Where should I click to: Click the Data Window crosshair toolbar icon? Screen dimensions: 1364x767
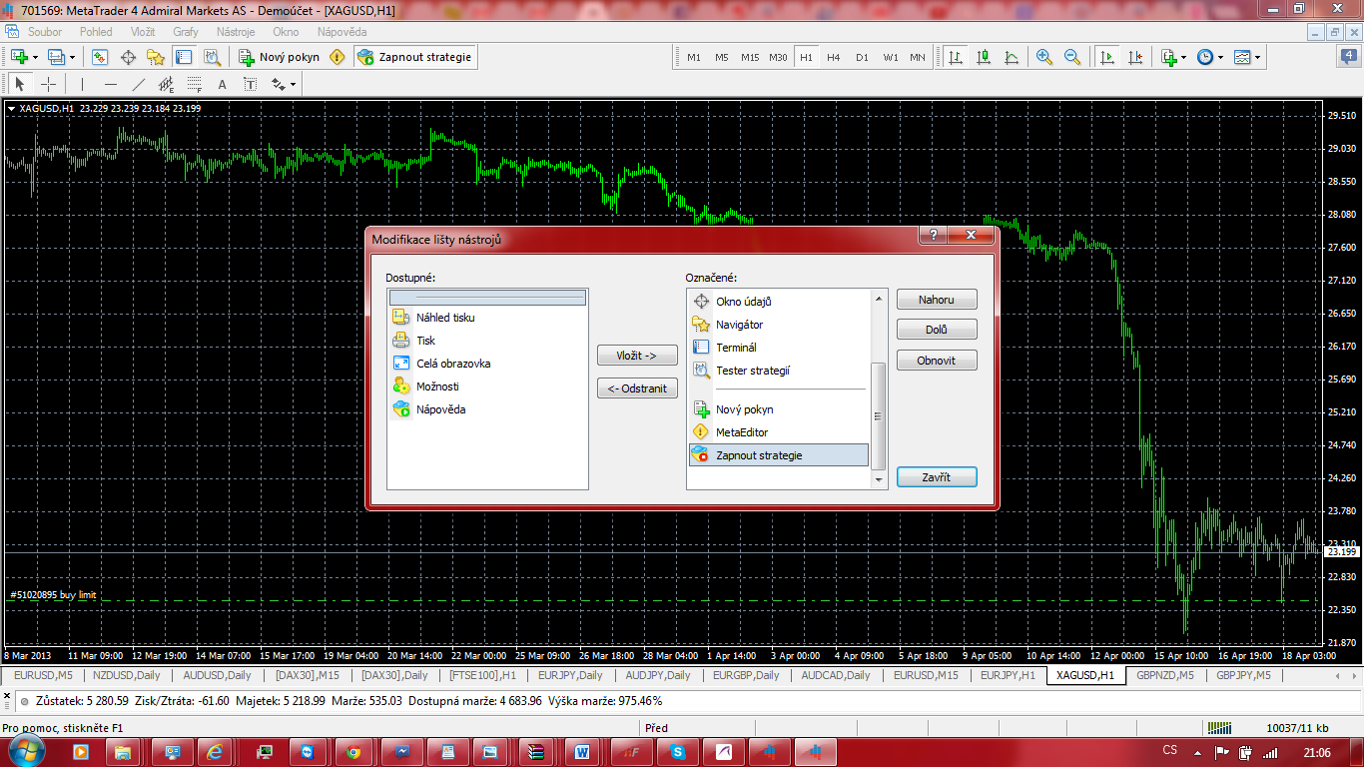128,57
